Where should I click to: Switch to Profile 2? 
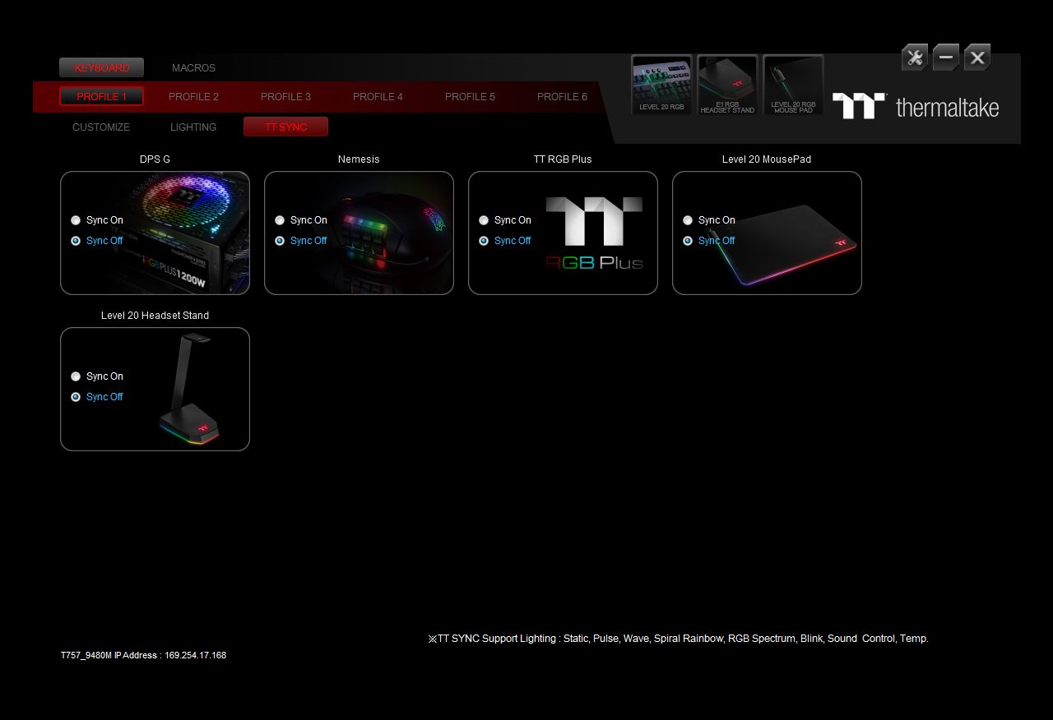click(x=193, y=96)
